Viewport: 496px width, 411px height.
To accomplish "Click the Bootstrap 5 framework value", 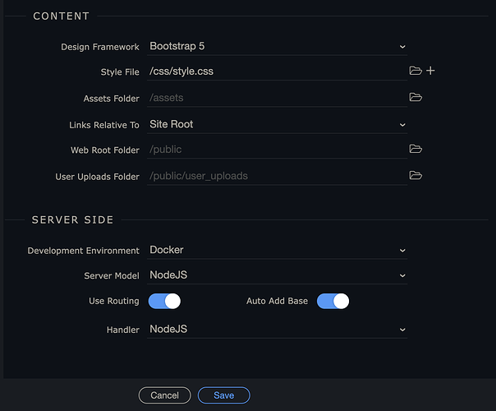I will [177, 46].
